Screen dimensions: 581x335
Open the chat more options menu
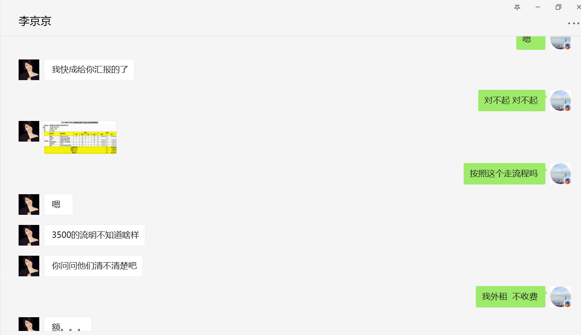(x=574, y=23)
